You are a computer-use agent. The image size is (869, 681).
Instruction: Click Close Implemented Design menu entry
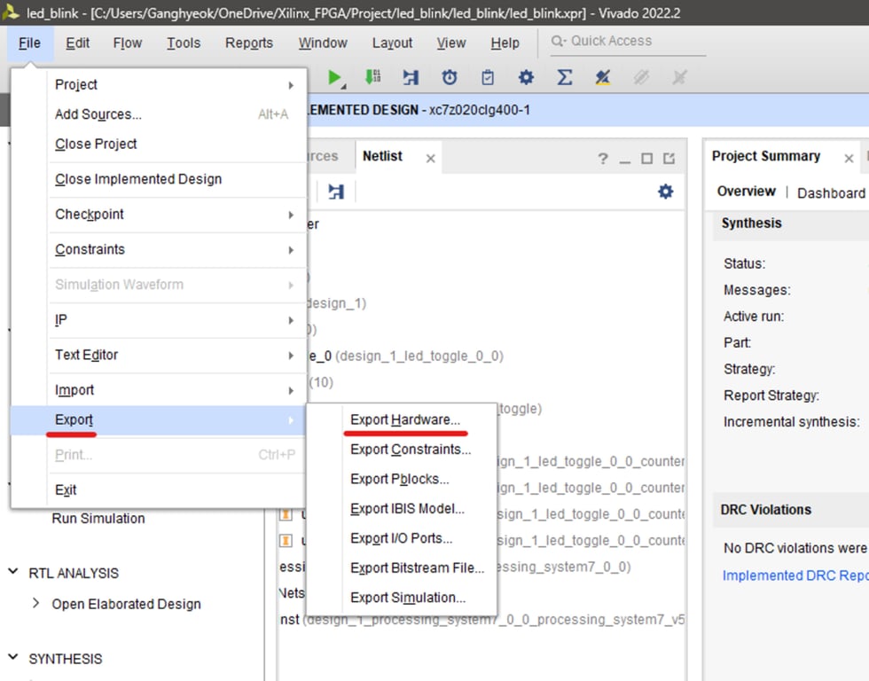[138, 179]
